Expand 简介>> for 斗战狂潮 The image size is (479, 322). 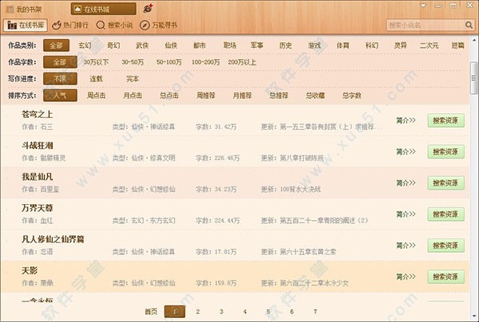[x=406, y=151]
